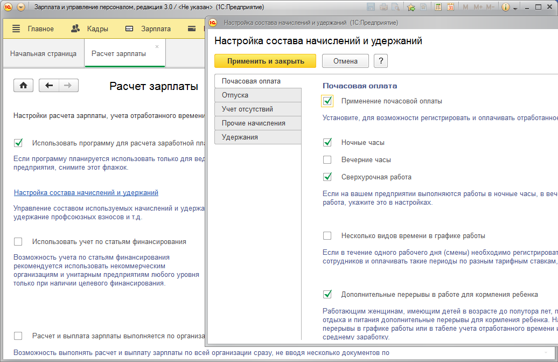Open the info icon dropdown arrow
Viewport: 558px width, 362px height.
[x=515, y=8]
